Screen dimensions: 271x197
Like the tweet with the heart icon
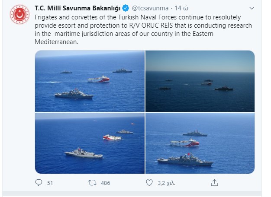point(149,183)
